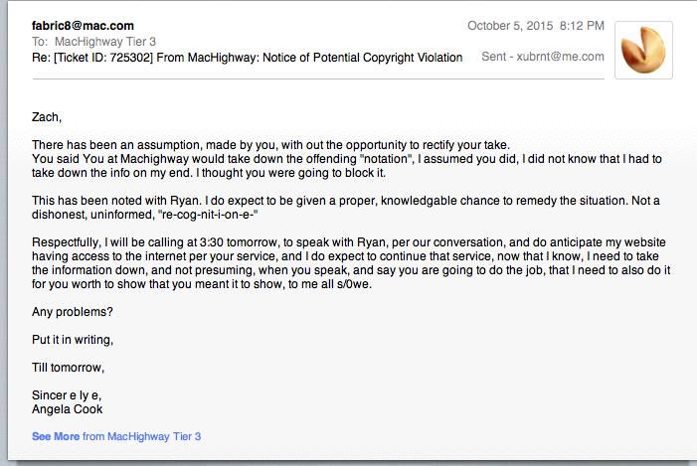This screenshot has height=466, width=697.
Task: Click the signature name Angela Cook
Action: pyautogui.click(x=68, y=409)
